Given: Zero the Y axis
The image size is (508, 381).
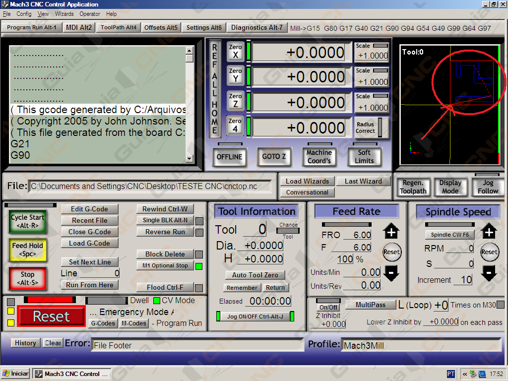Looking at the screenshot, I should pyautogui.click(x=235, y=75).
